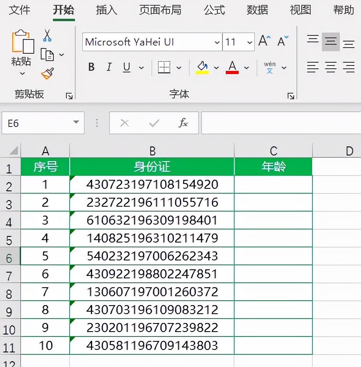Open the font size dropdown
The width and height of the screenshot is (361, 367).
(x=249, y=42)
